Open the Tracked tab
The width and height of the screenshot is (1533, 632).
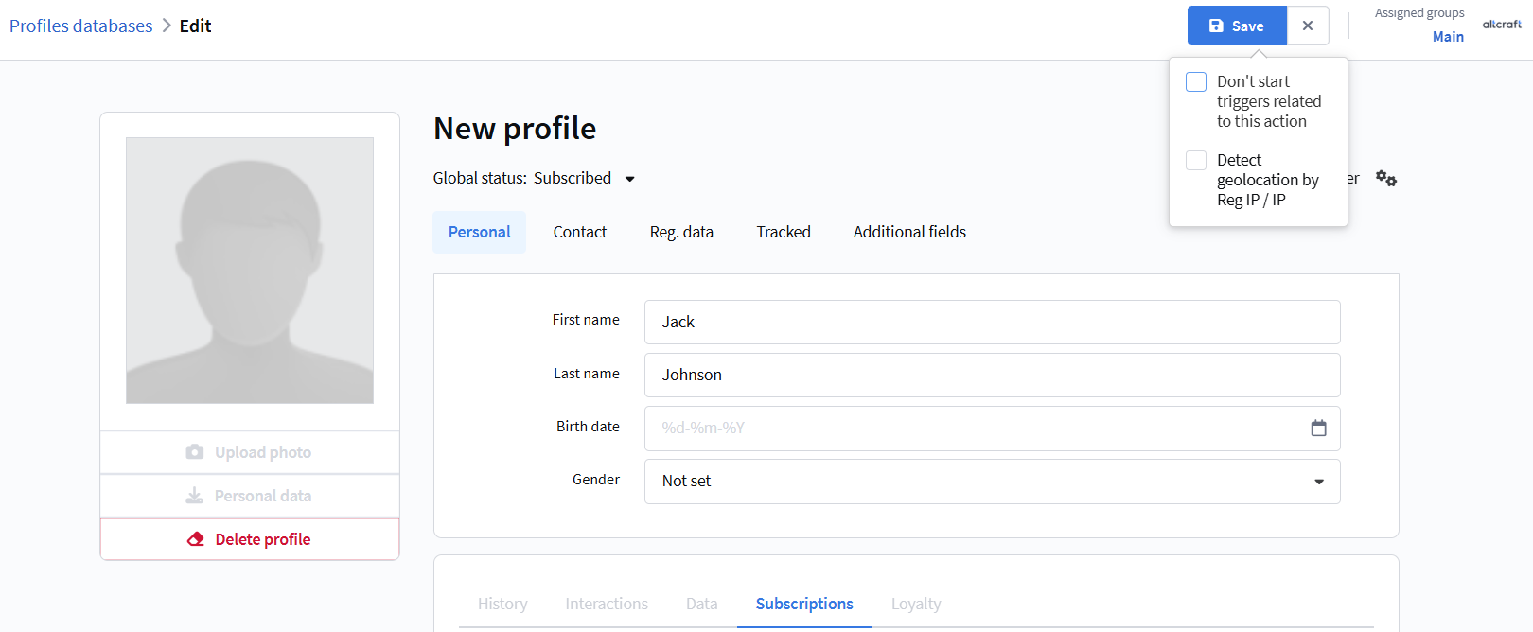tap(784, 232)
